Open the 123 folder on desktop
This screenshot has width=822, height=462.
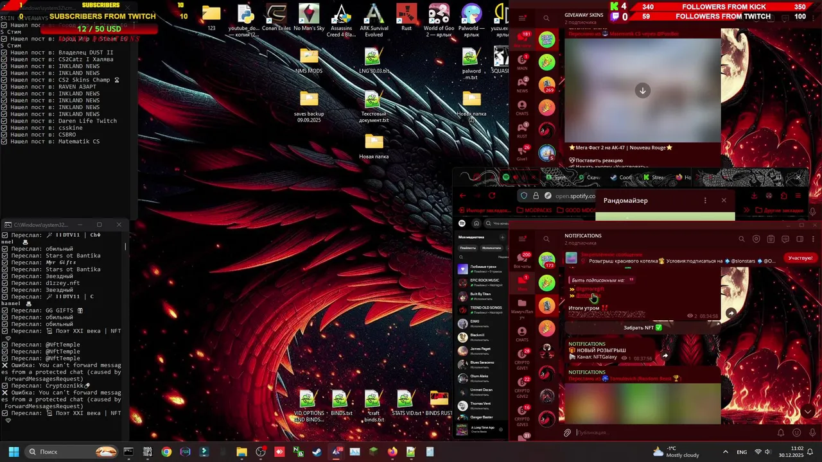tap(211, 17)
